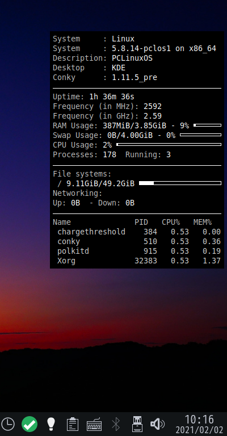
Task: Click the File systems: label
Action: (x=82, y=174)
